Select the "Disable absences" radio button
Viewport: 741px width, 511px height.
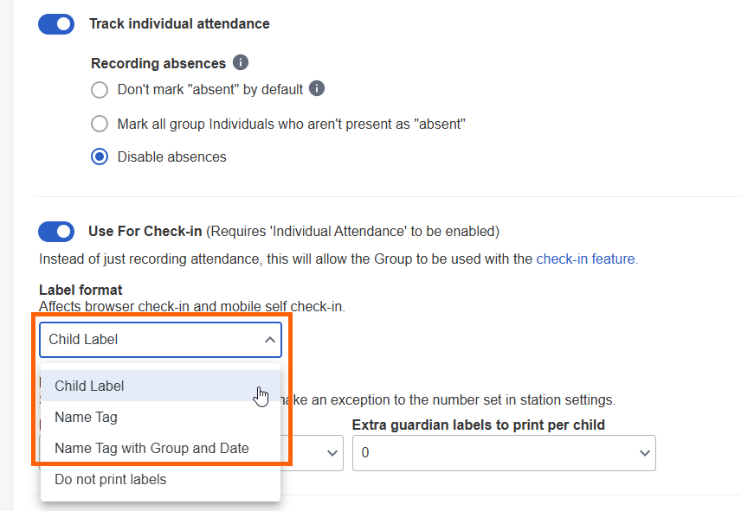100,156
